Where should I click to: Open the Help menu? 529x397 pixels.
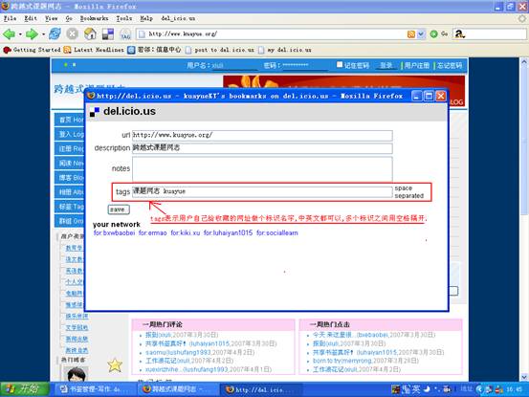[x=146, y=18]
